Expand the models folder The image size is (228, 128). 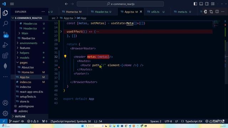point(25,58)
